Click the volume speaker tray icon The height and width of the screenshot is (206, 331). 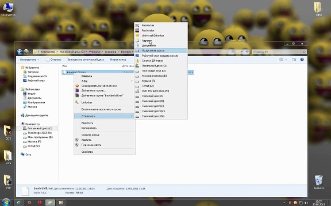306,203
